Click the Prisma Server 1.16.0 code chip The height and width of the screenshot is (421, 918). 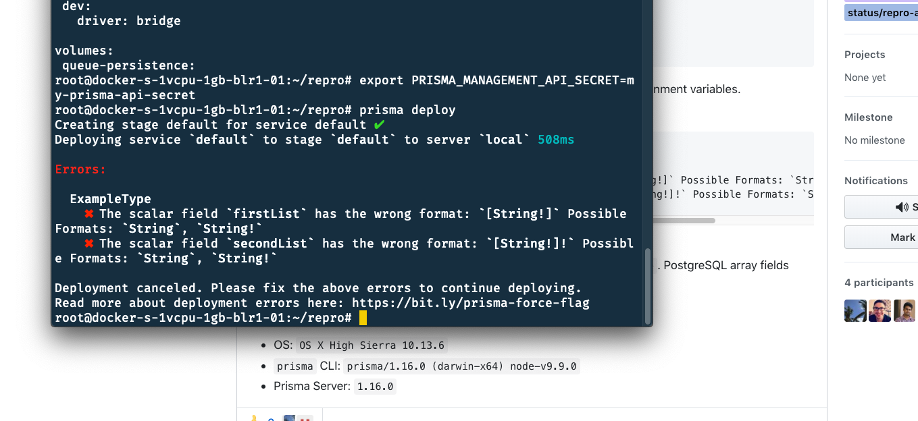pyautogui.click(x=375, y=386)
